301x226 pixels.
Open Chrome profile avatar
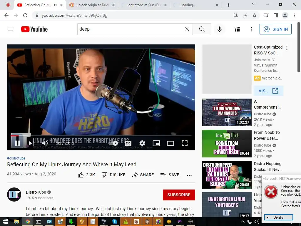click(x=285, y=15)
